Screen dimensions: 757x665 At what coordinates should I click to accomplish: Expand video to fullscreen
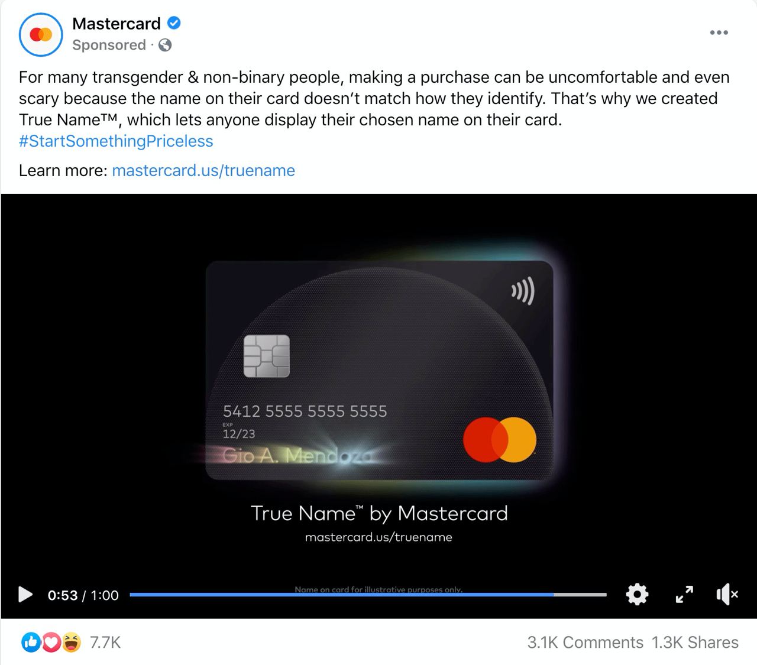pos(684,594)
